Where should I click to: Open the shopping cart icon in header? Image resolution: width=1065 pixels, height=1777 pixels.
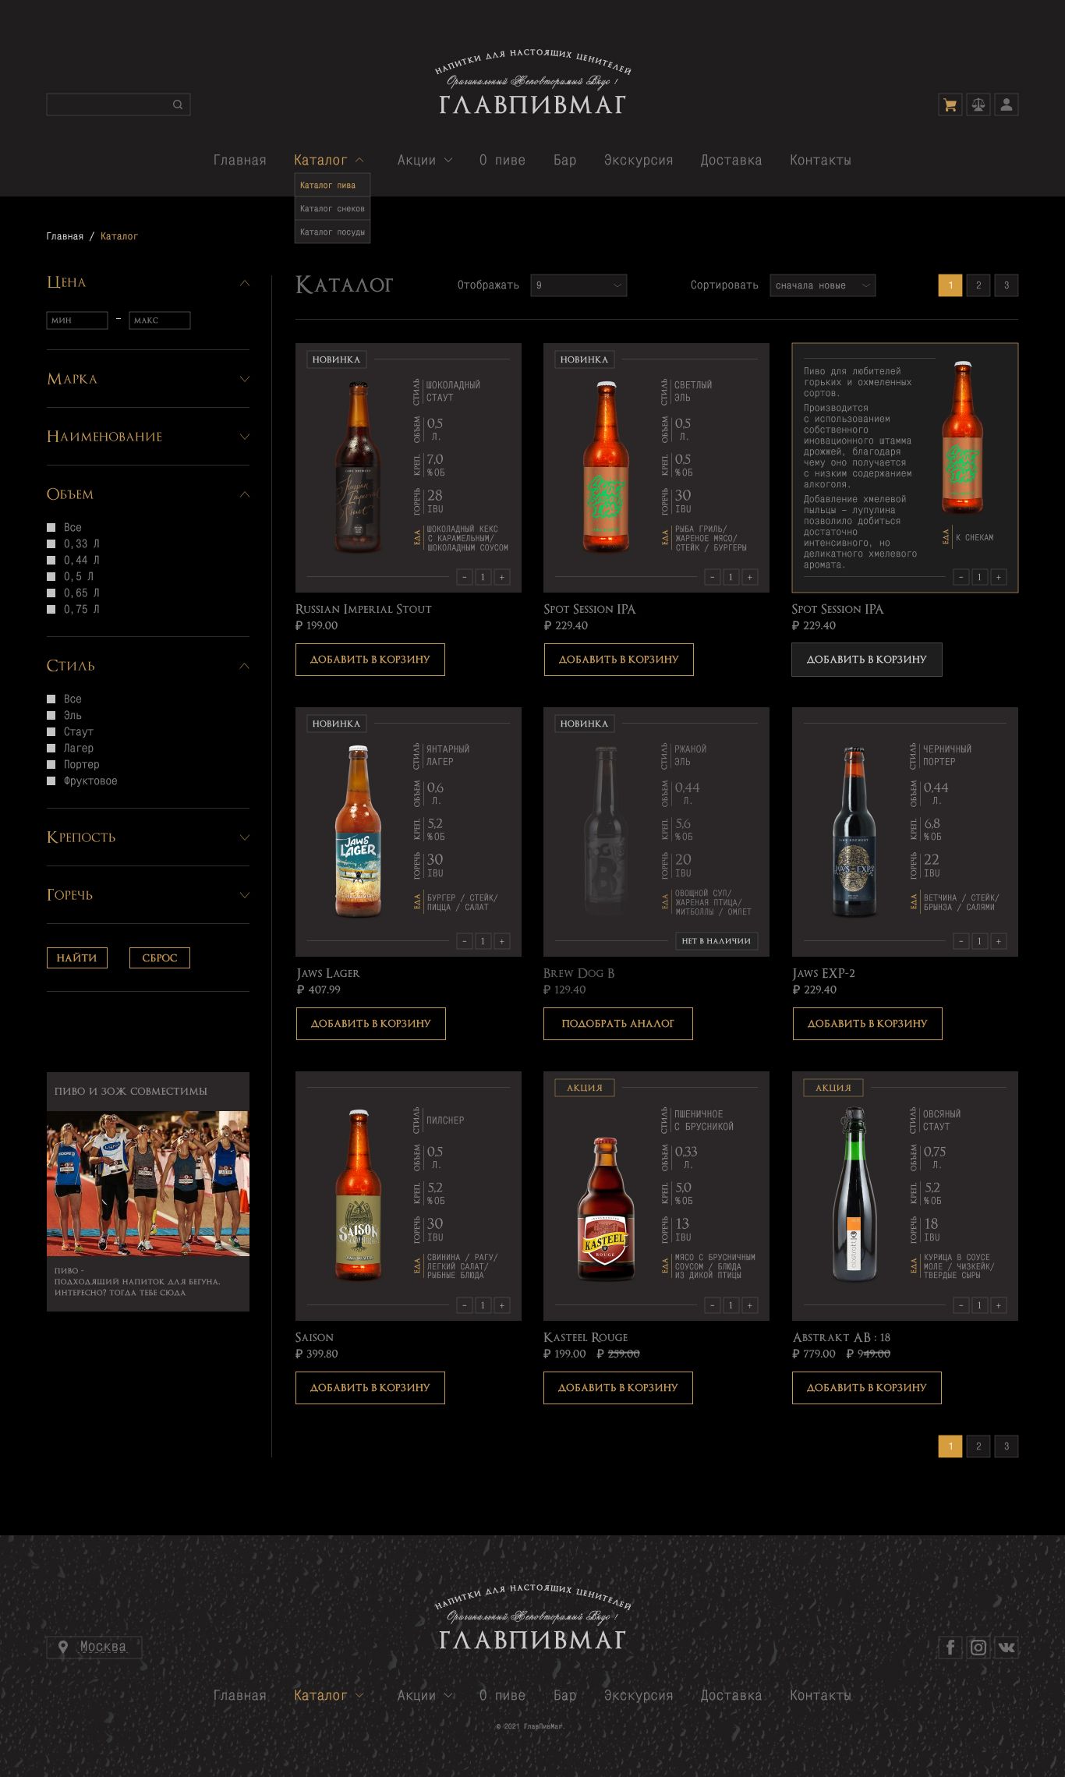pyautogui.click(x=950, y=104)
